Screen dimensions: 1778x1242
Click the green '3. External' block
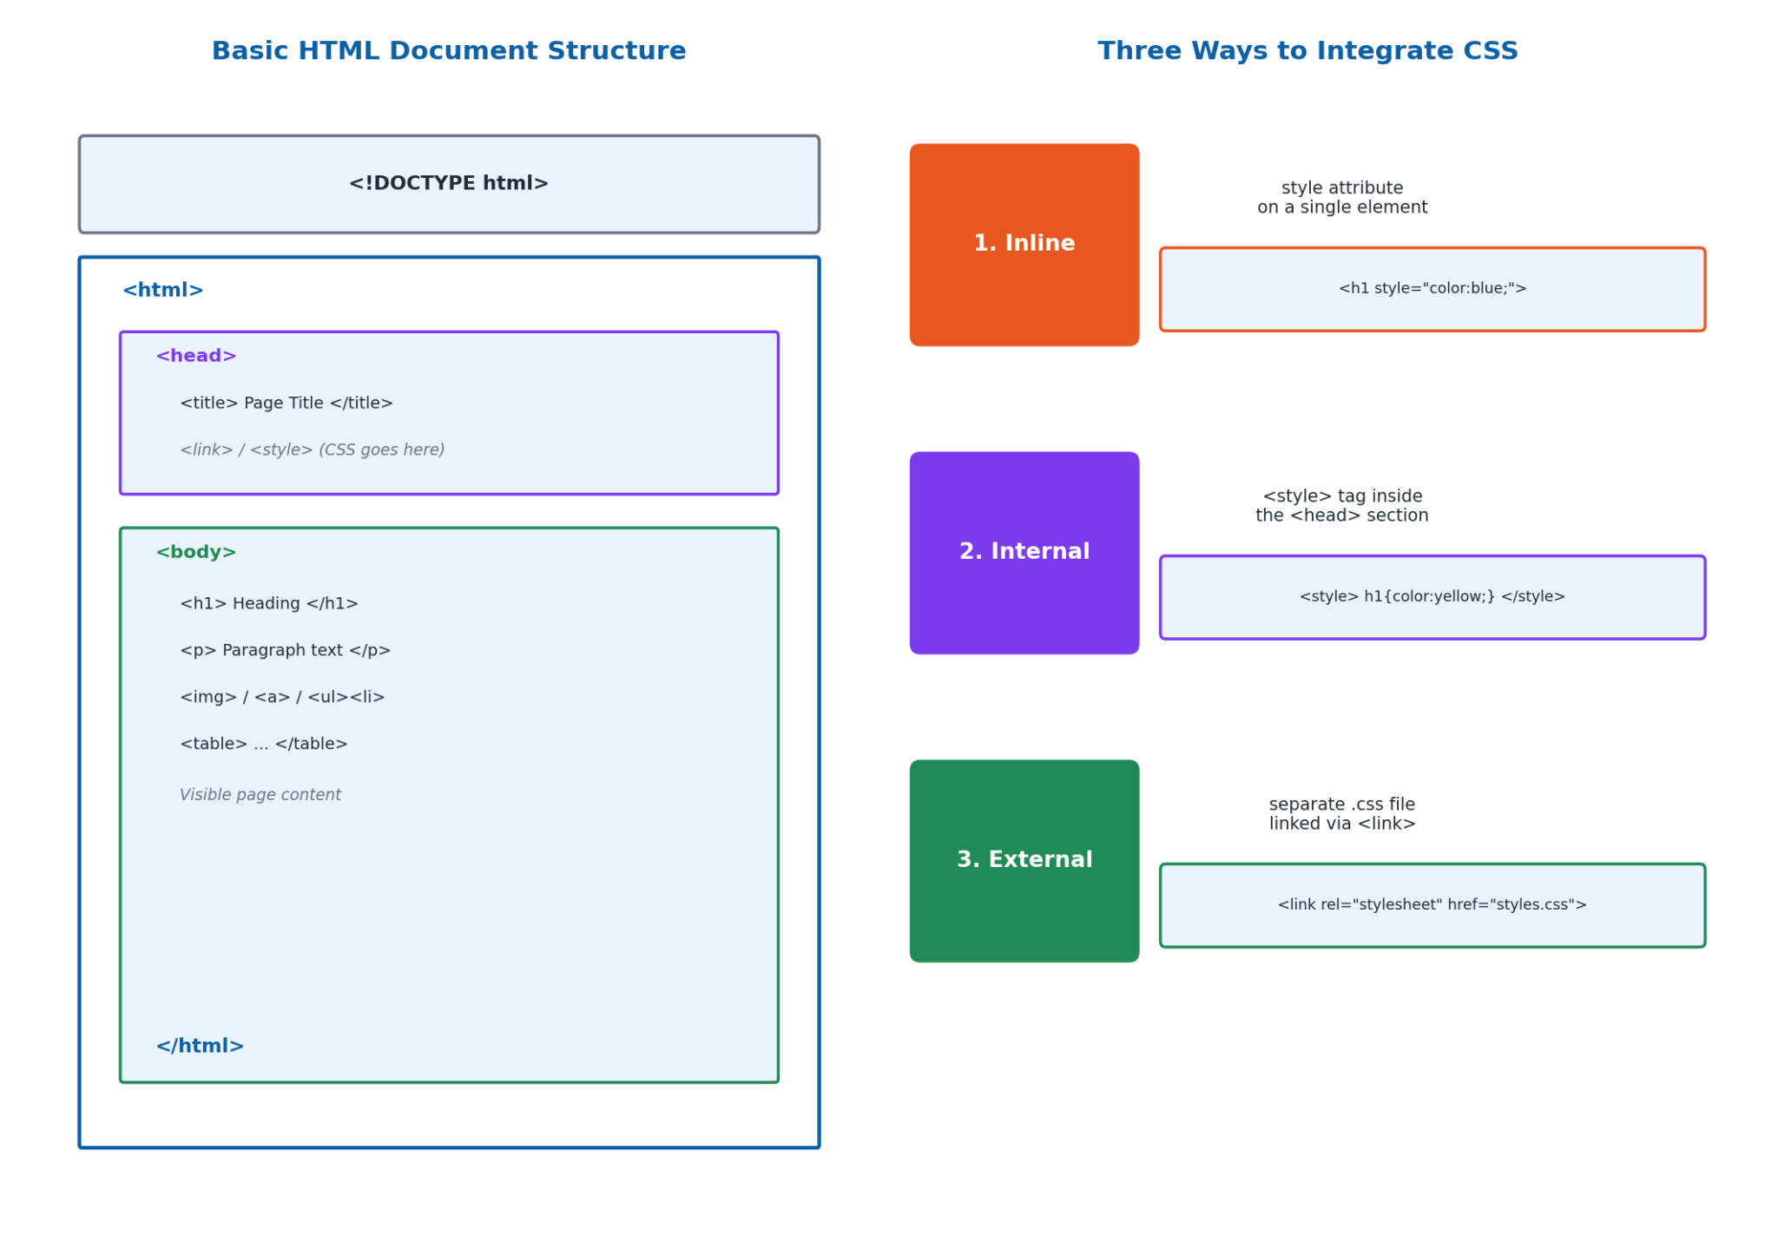[1024, 861]
